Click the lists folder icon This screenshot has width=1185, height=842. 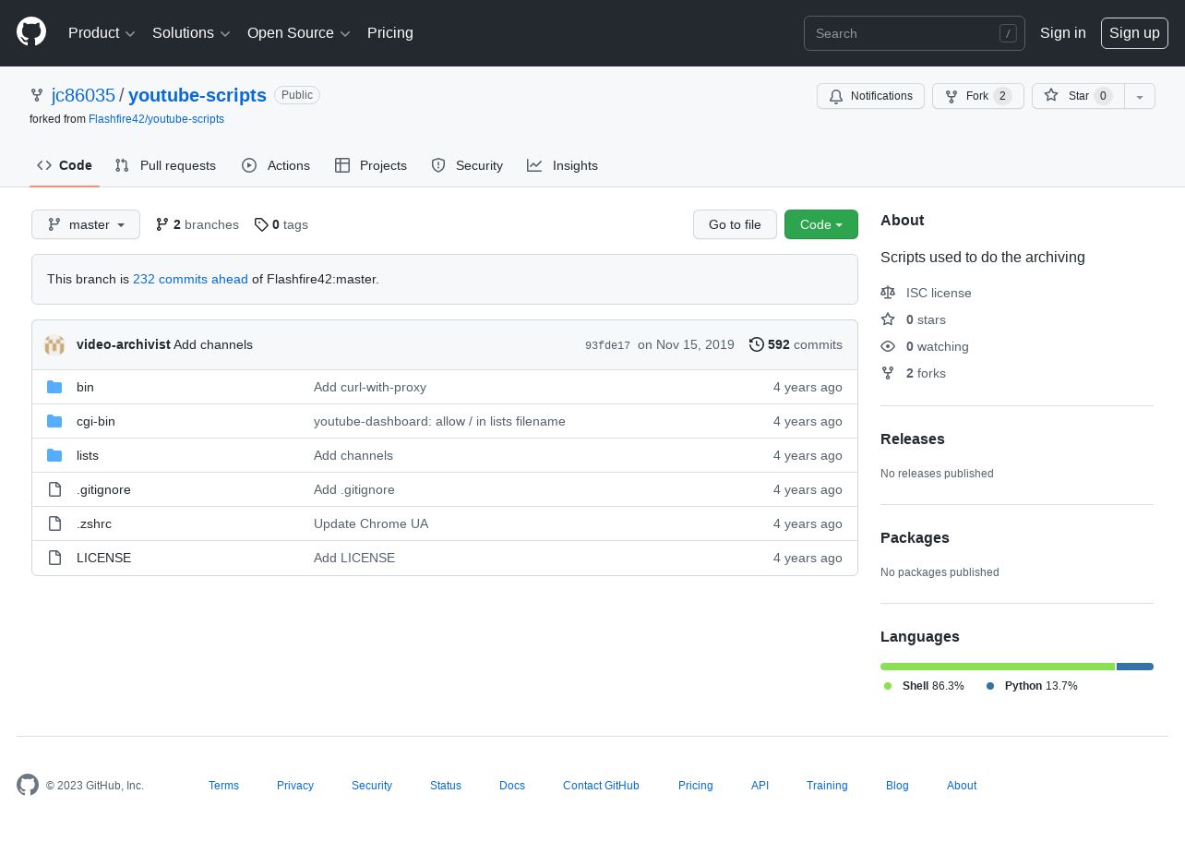[54, 455]
